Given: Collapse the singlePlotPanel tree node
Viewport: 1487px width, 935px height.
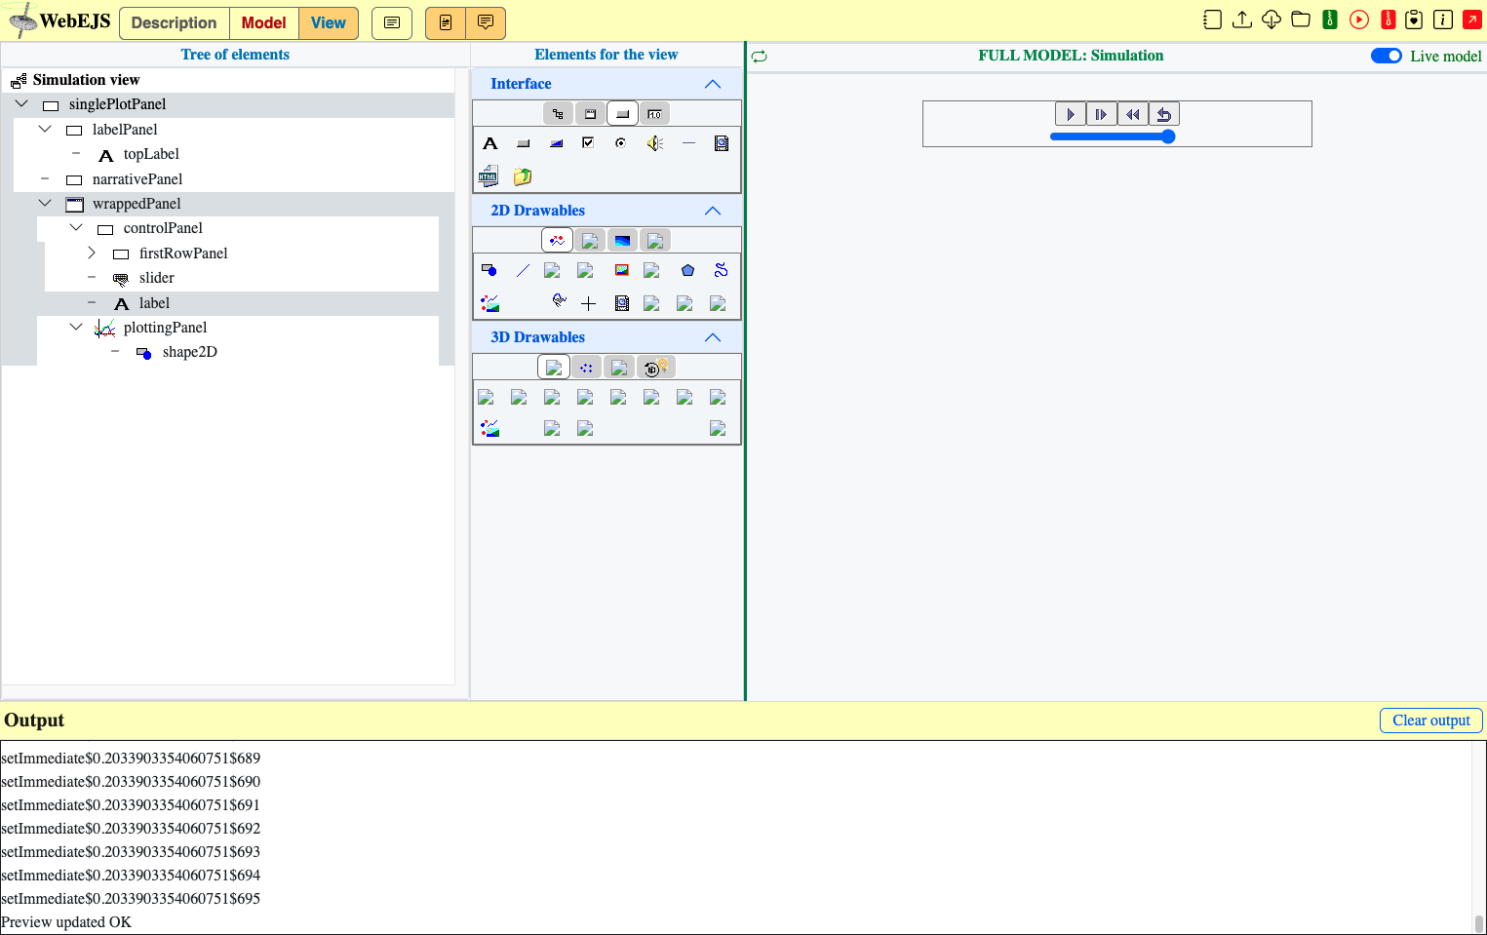Looking at the screenshot, I should [21, 103].
